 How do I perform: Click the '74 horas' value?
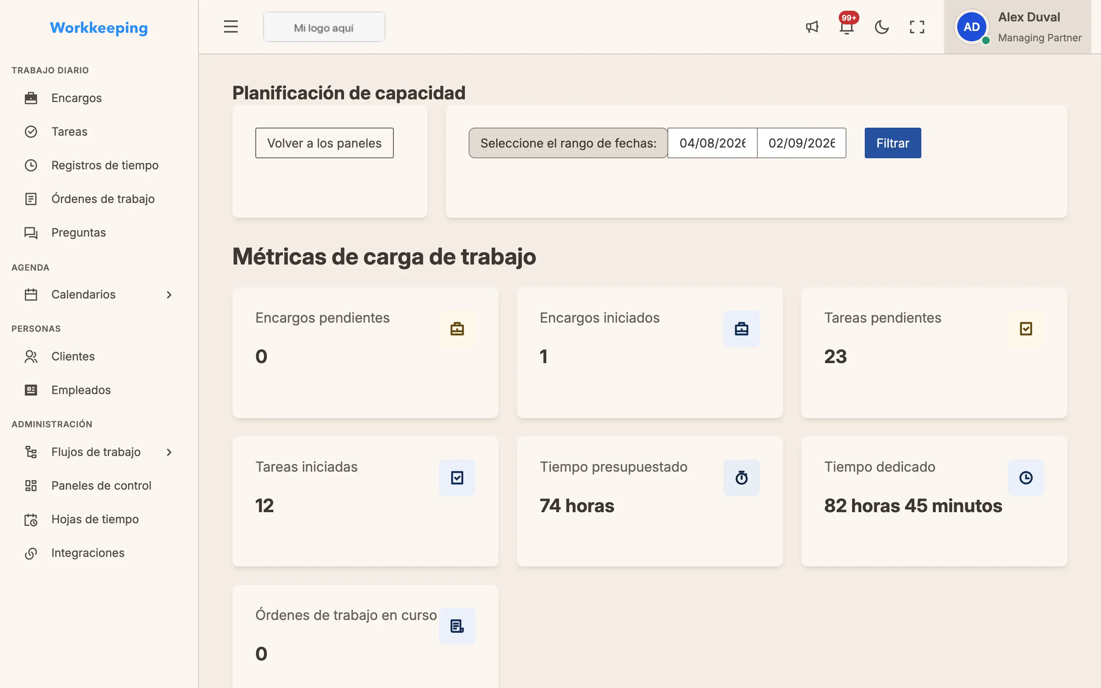[577, 506]
